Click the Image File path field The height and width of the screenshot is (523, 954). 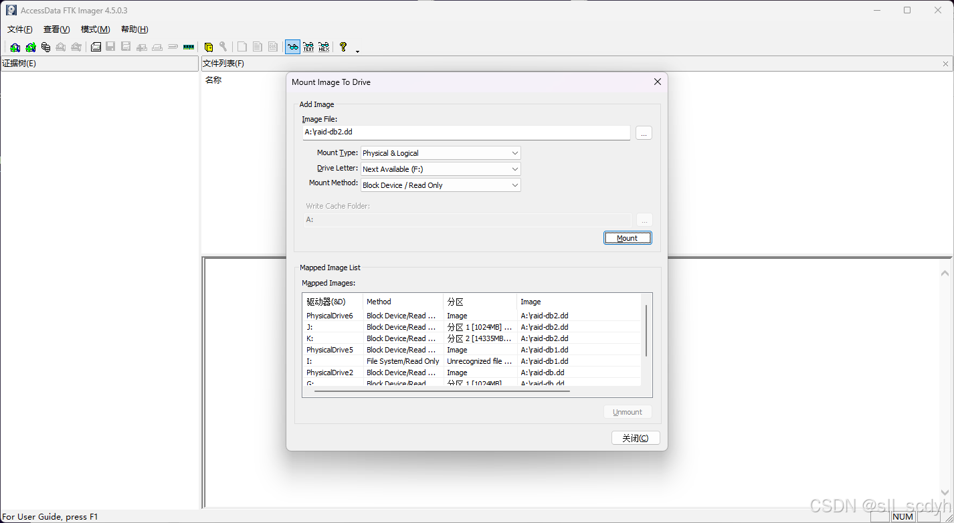point(466,132)
